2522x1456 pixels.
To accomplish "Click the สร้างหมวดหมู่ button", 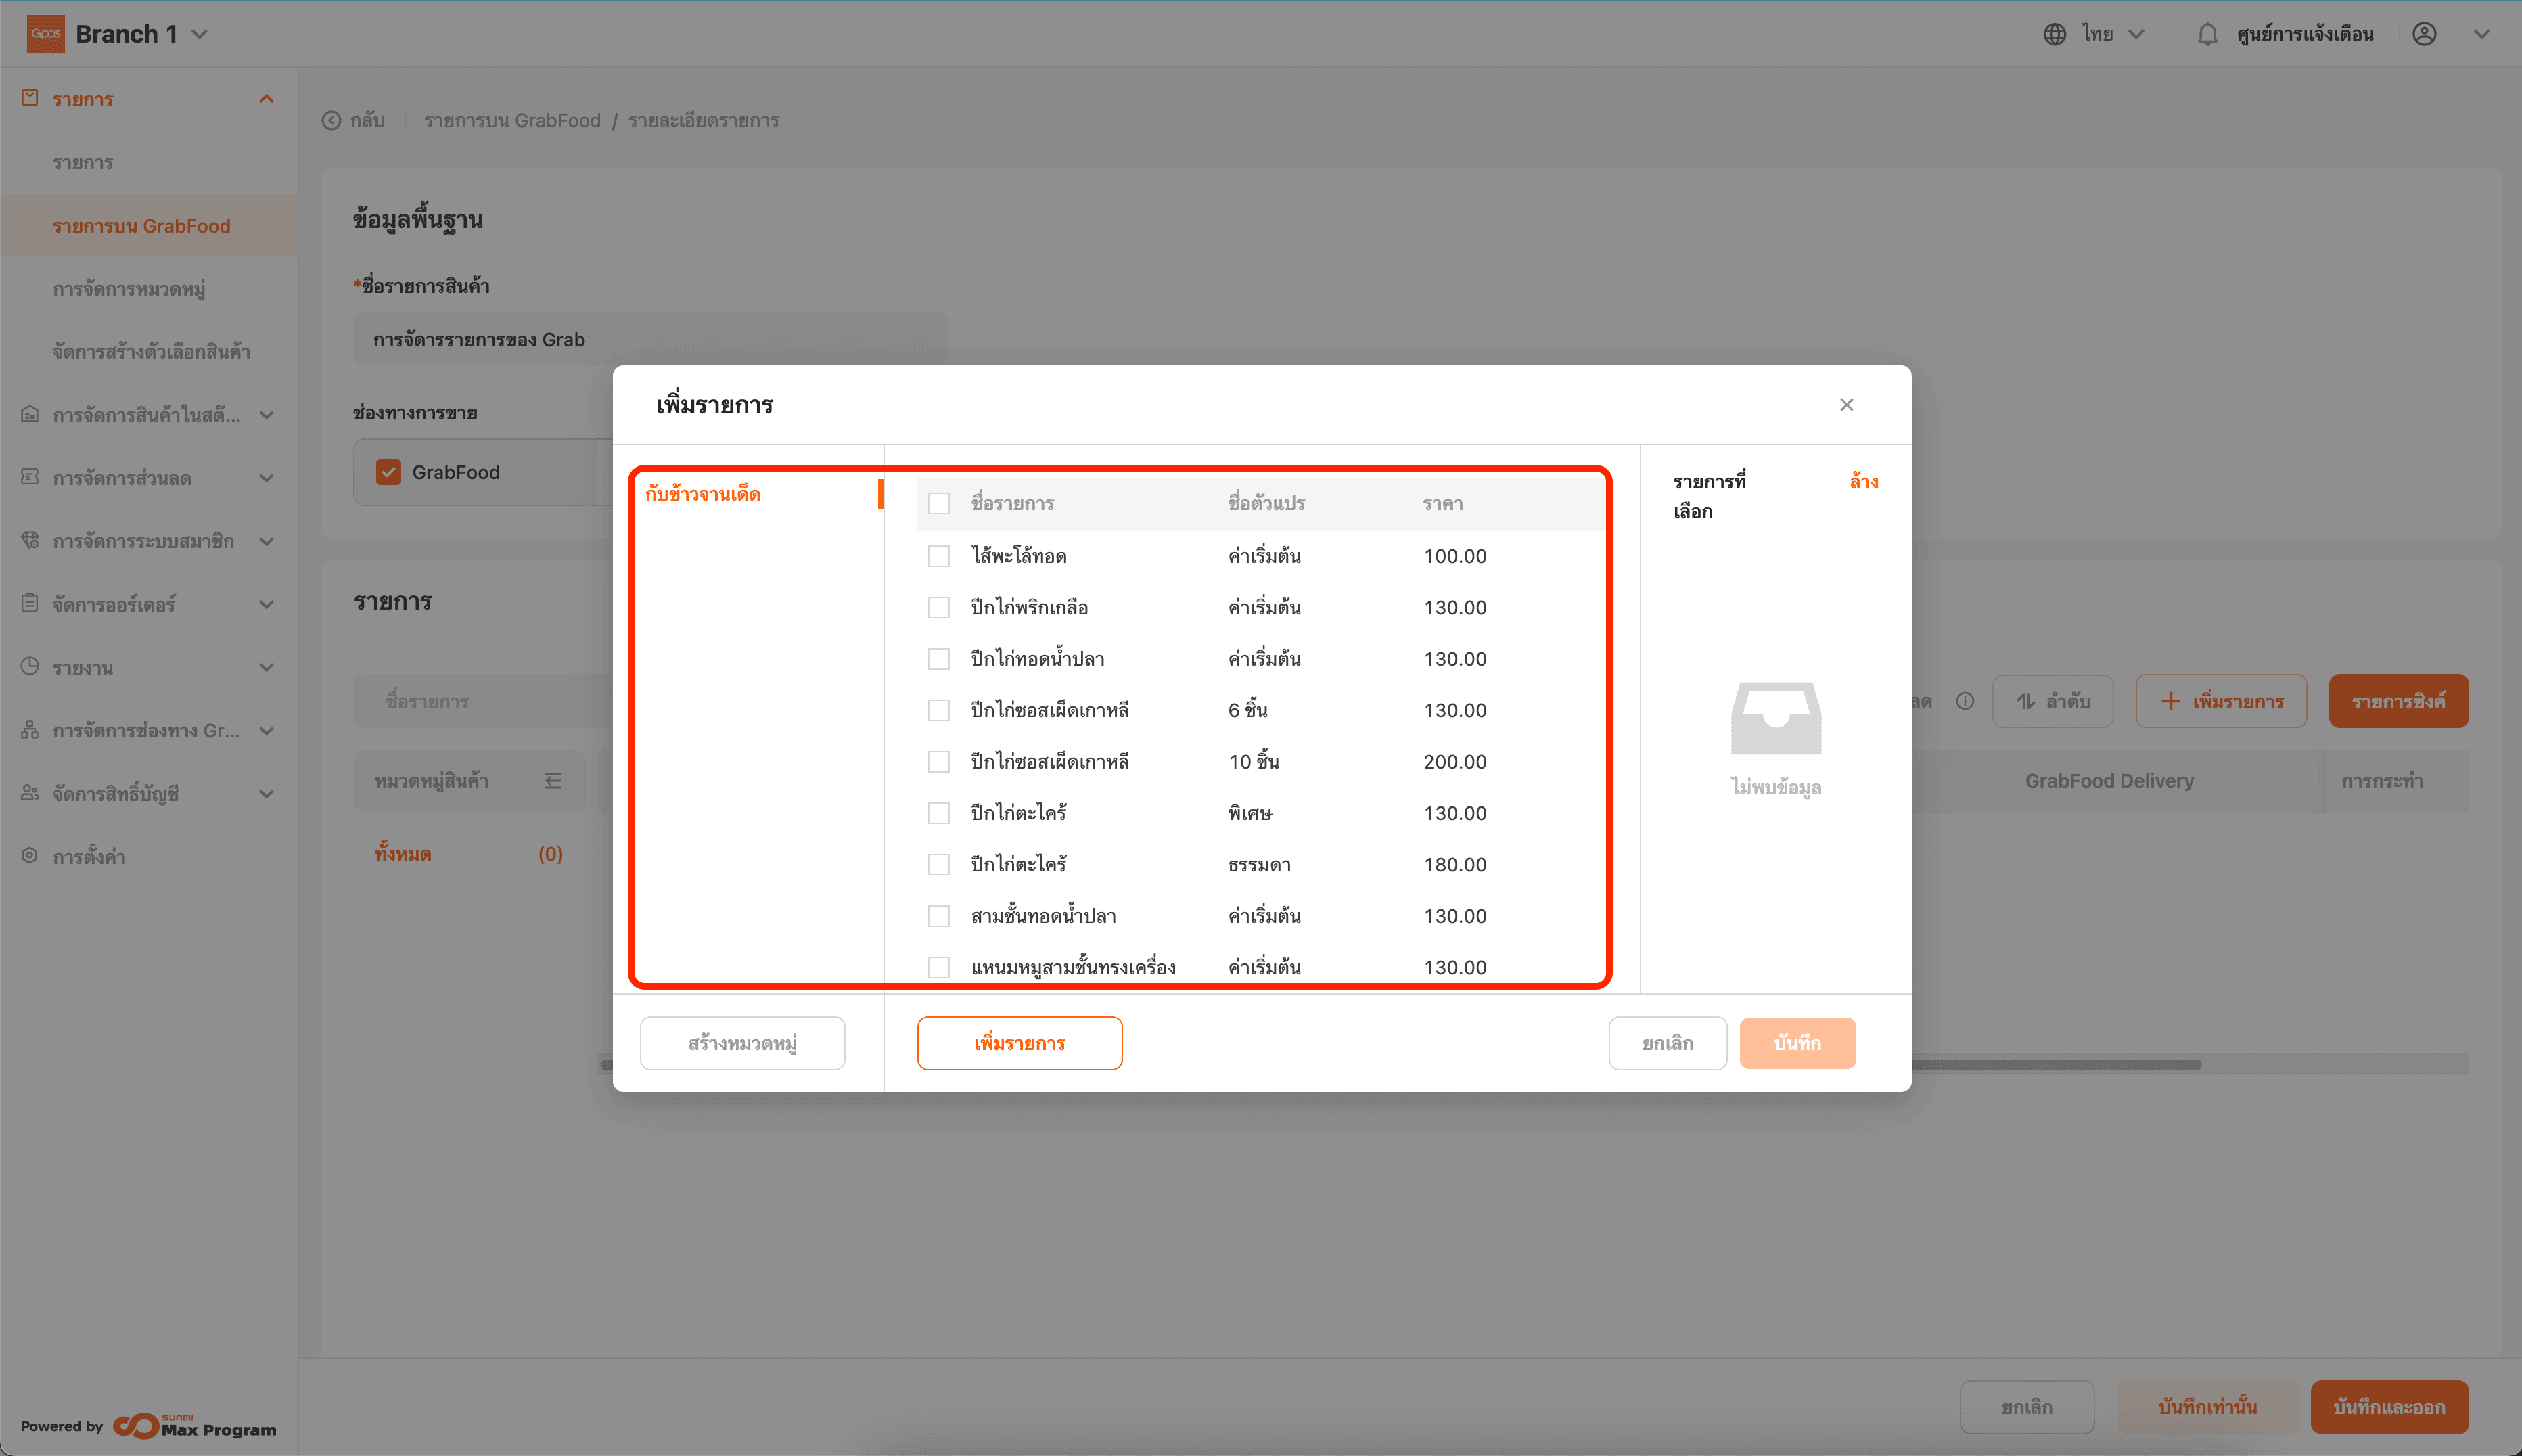I will coord(741,1043).
